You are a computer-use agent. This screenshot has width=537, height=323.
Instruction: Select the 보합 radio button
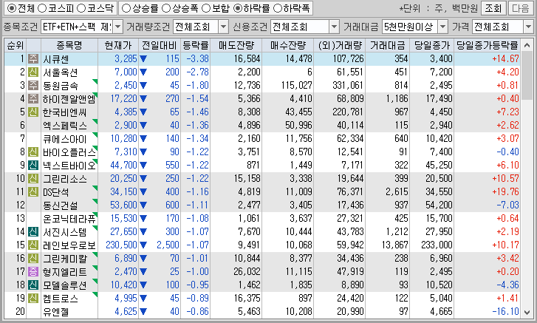[206, 8]
